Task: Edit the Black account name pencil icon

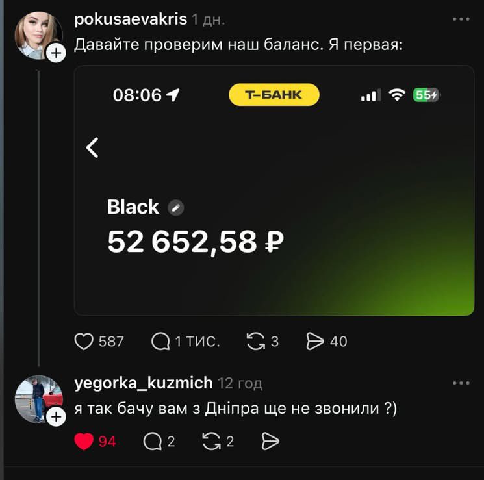Action: (175, 207)
